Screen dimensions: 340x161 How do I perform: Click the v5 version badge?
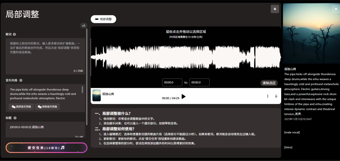point(84,26)
